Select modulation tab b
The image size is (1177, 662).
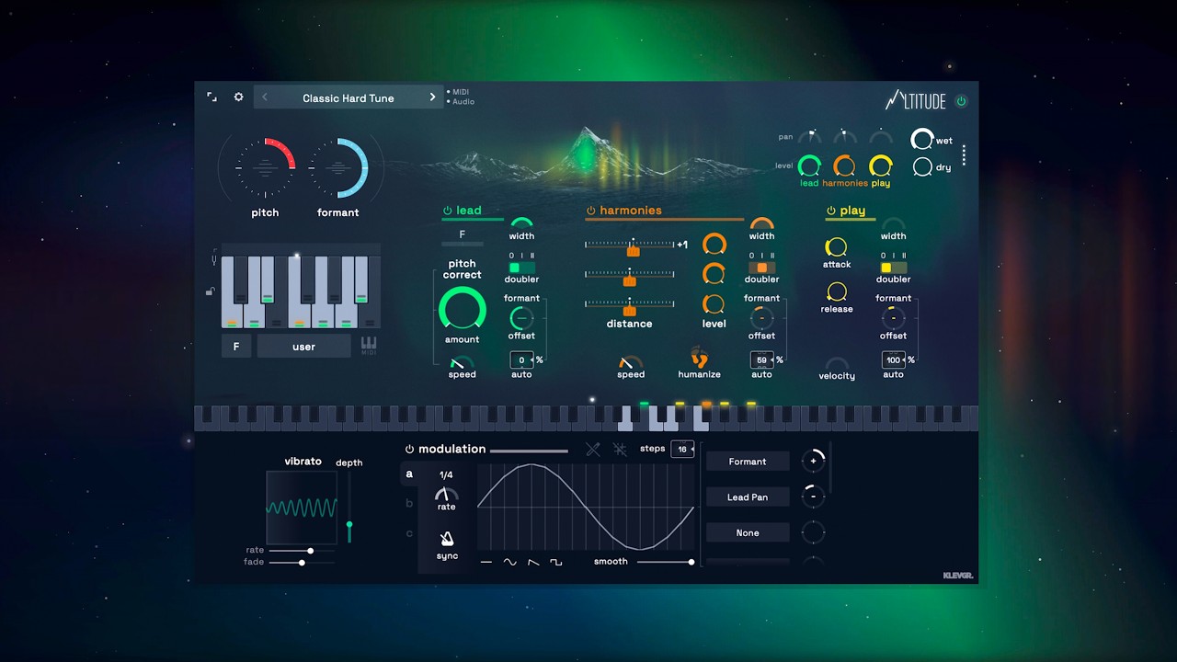[409, 504]
